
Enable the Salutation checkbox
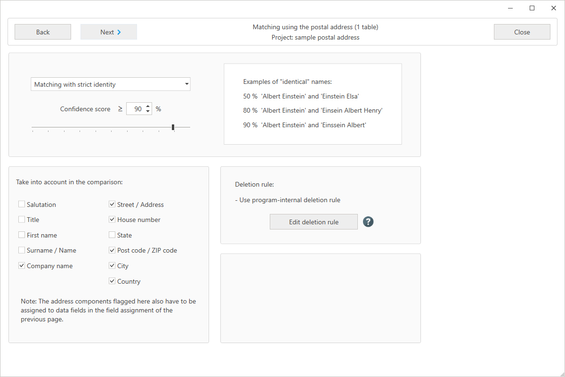21,204
